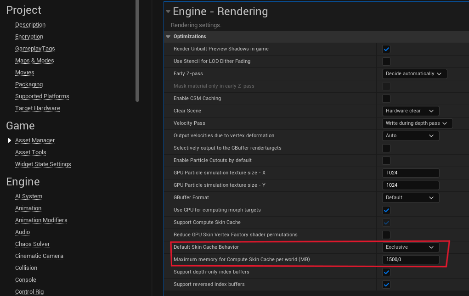
Task: Click the Maximum Skin Cache memory field
Action: coord(410,260)
